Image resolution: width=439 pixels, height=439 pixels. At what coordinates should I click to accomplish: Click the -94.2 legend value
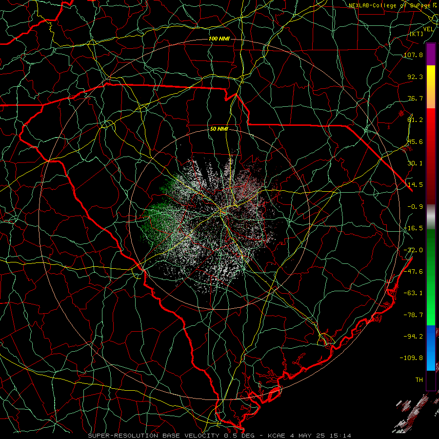click(413, 336)
